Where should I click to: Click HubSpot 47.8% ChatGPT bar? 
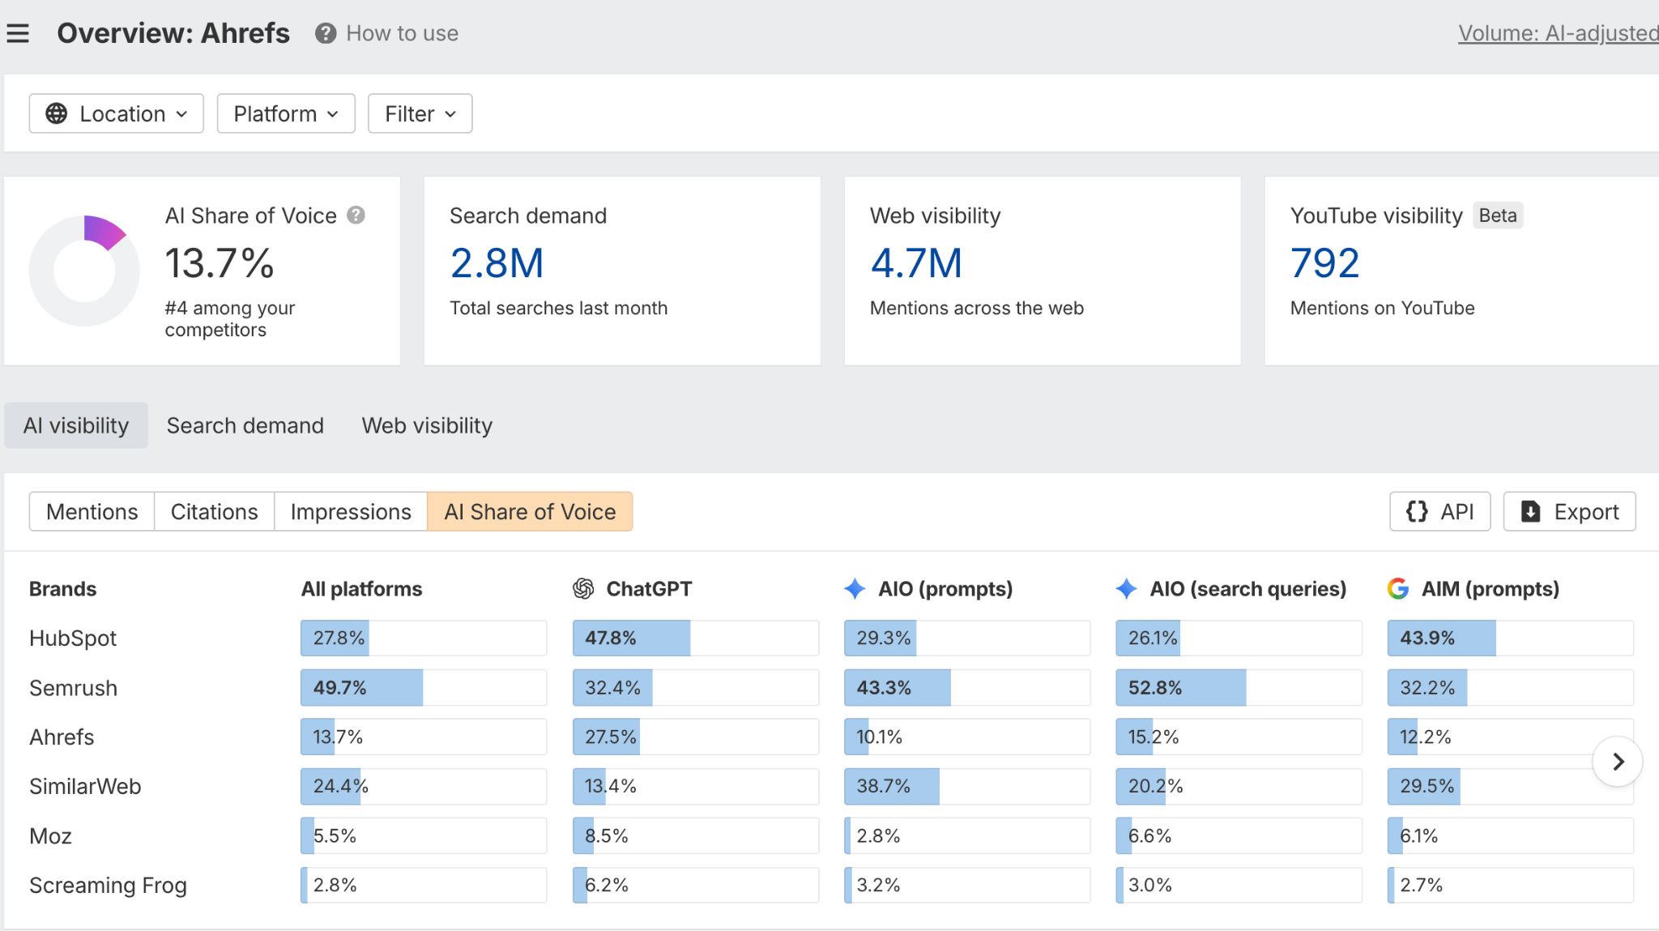(x=696, y=638)
